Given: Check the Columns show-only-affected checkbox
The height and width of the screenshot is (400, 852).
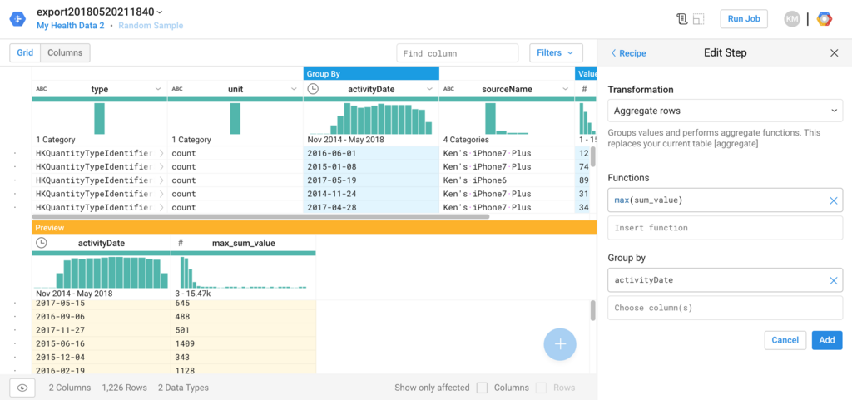Looking at the screenshot, I should click(482, 388).
